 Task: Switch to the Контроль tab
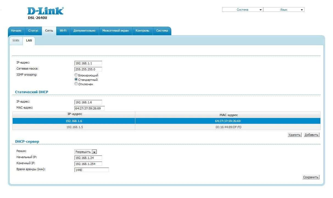(142, 31)
